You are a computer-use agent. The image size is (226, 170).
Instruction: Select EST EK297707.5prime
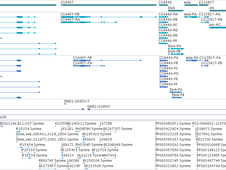point(110,132)
